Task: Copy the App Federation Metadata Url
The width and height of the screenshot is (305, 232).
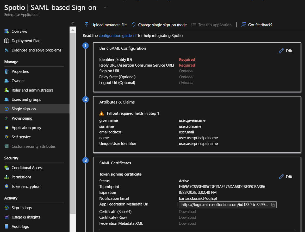Action: (273, 205)
